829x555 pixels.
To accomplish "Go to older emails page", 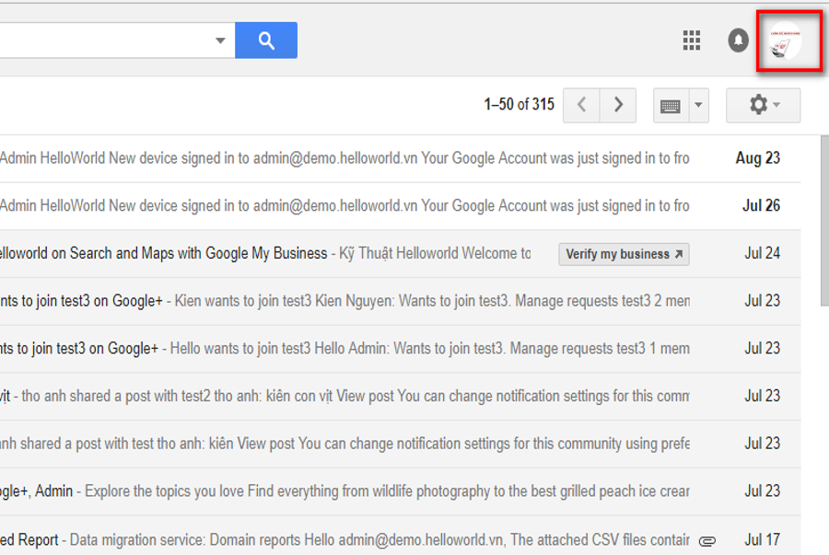I will [x=618, y=105].
